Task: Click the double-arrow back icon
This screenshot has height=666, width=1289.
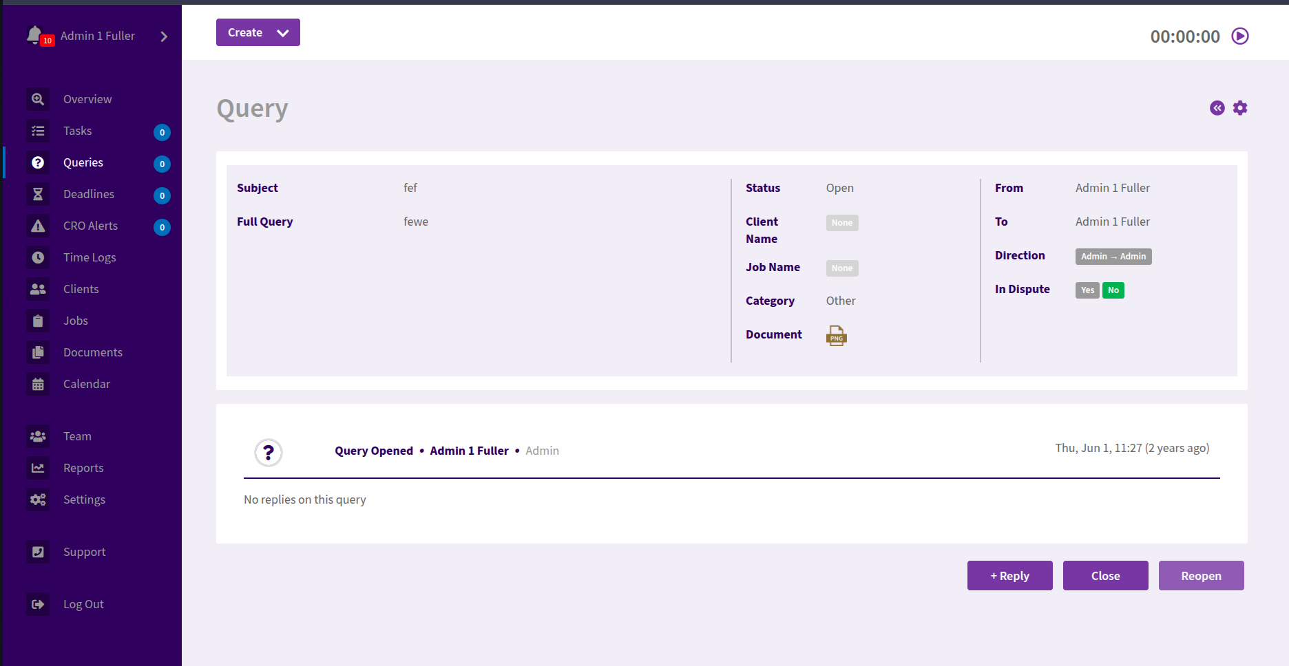Action: pos(1217,108)
